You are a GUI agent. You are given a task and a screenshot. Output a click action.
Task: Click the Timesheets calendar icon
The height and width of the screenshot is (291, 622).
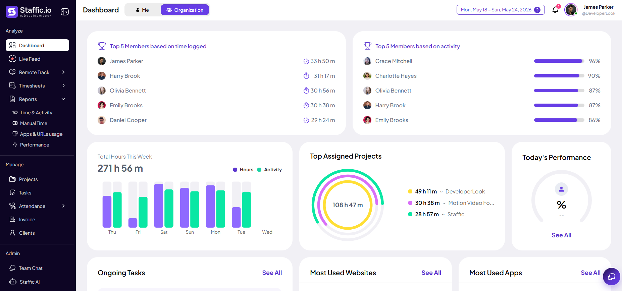tap(12, 85)
